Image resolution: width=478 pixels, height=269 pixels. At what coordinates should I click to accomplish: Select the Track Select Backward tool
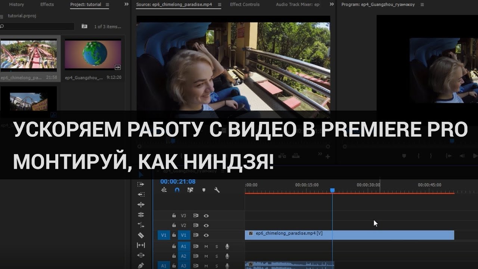(x=141, y=194)
